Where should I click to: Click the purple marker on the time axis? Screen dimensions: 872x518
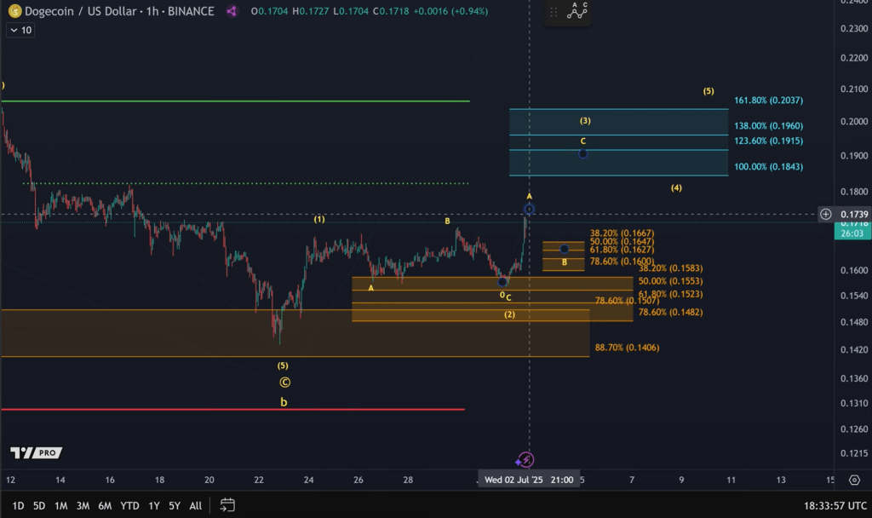click(527, 458)
